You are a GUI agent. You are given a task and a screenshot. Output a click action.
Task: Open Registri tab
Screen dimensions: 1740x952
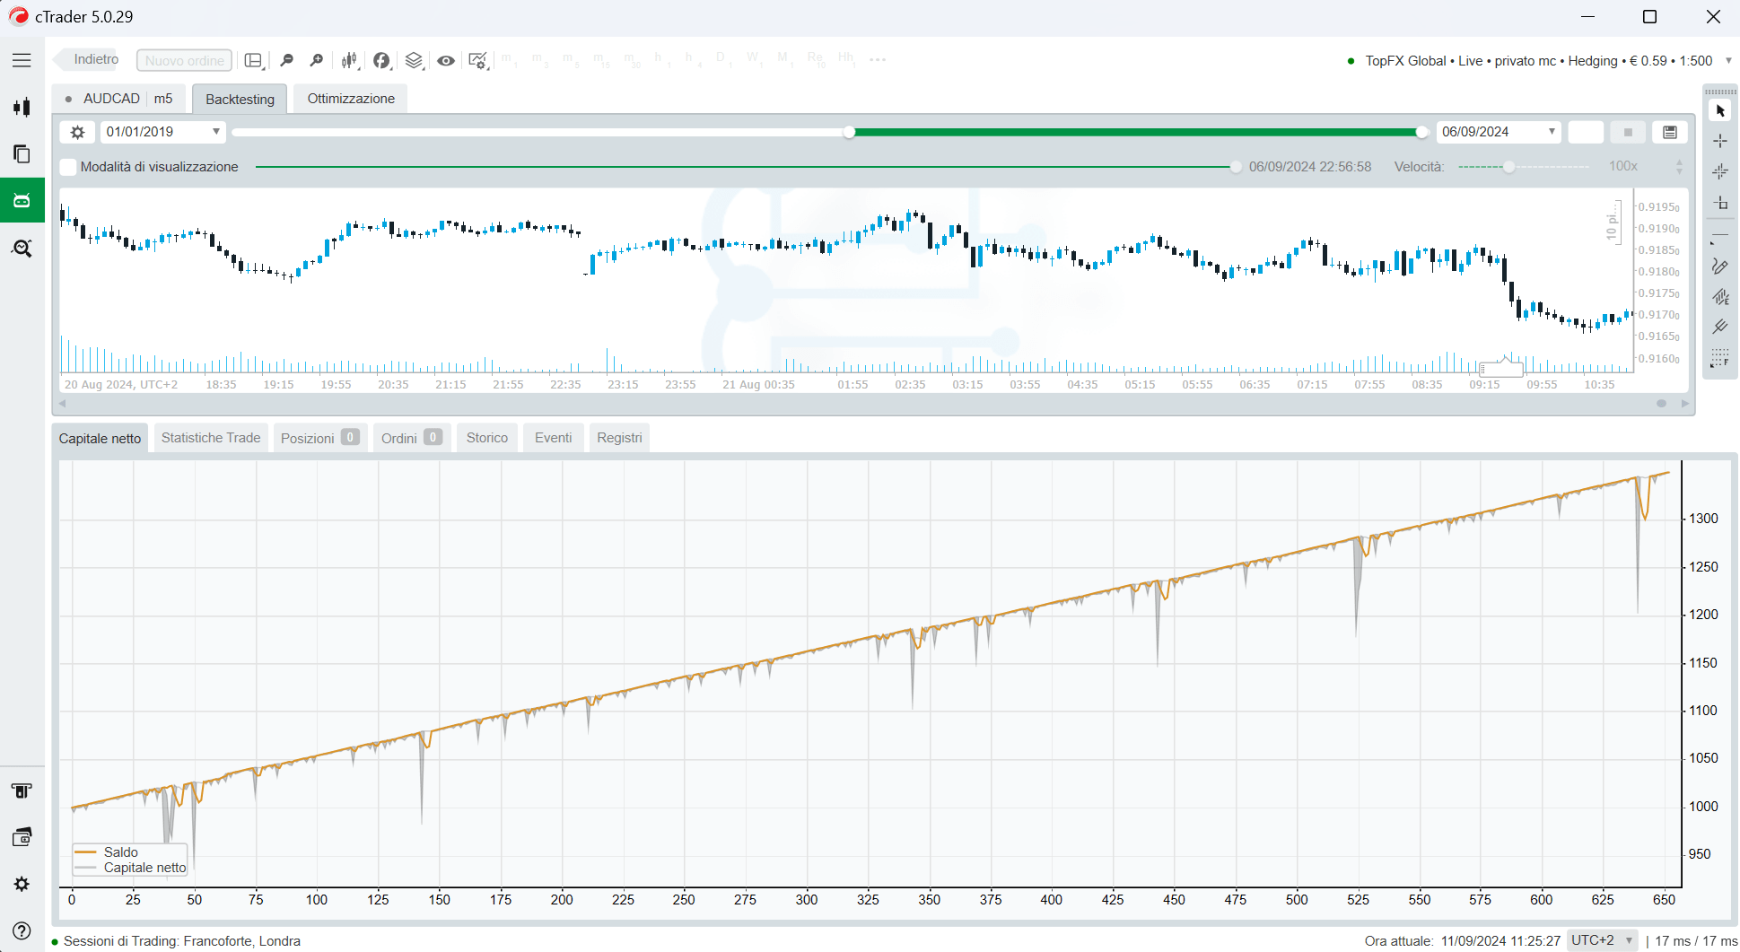(x=619, y=438)
